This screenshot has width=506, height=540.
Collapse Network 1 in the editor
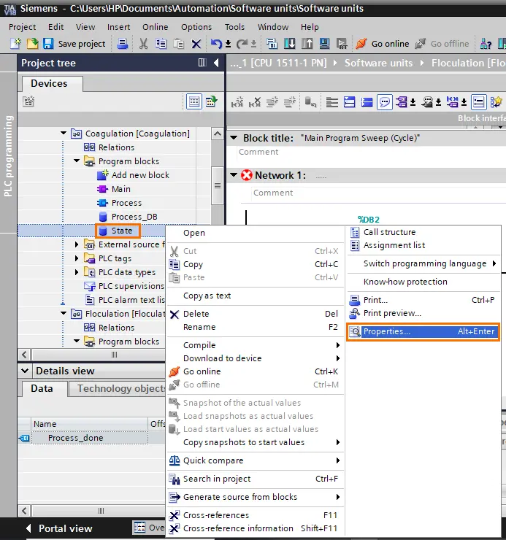tap(234, 175)
